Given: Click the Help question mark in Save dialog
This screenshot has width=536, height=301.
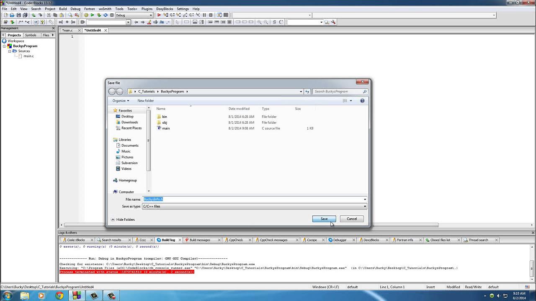Looking at the screenshot, I should [362, 101].
